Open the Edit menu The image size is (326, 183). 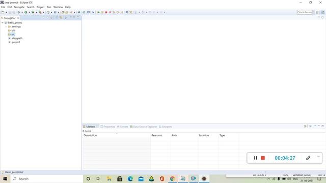click(10, 7)
